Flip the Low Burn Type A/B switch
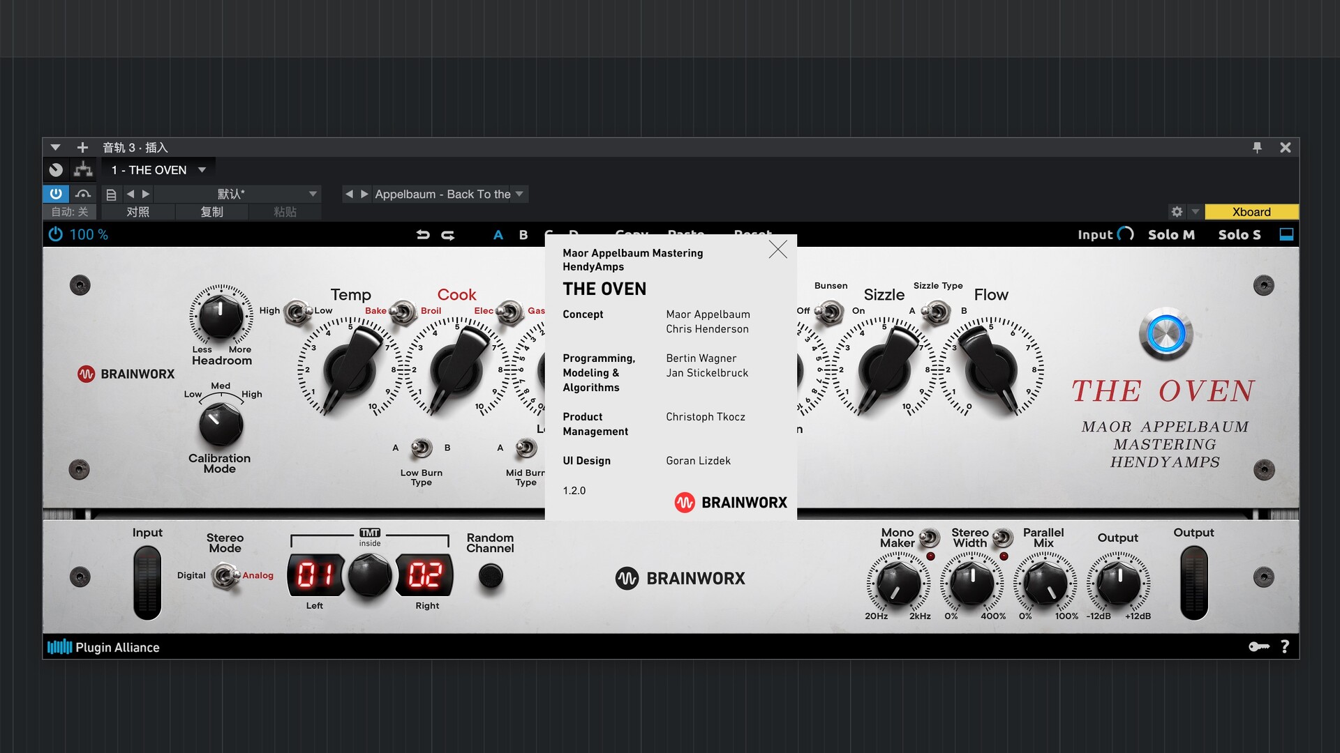The image size is (1340, 753). [422, 448]
